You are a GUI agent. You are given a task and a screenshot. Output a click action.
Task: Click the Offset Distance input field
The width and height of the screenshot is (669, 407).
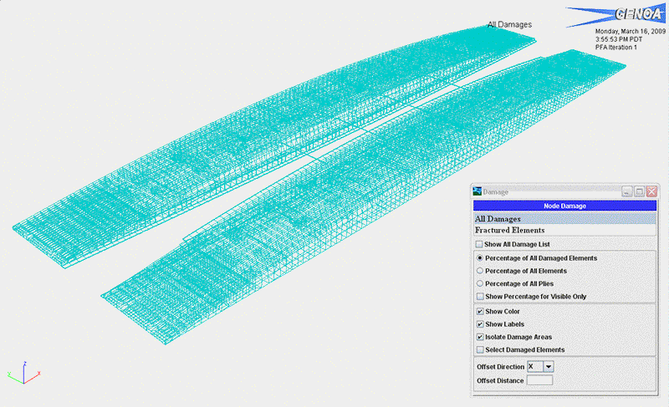coord(539,380)
